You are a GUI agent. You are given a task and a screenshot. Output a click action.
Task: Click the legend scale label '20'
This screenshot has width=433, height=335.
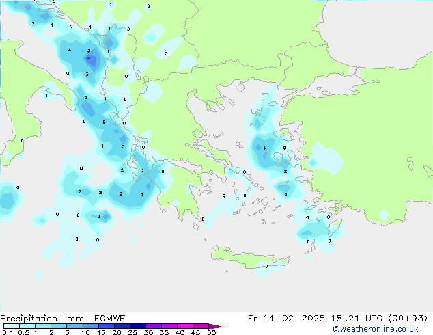click(x=117, y=332)
